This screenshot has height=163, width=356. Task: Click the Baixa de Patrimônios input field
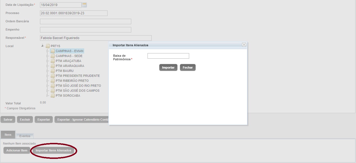(x=168, y=56)
